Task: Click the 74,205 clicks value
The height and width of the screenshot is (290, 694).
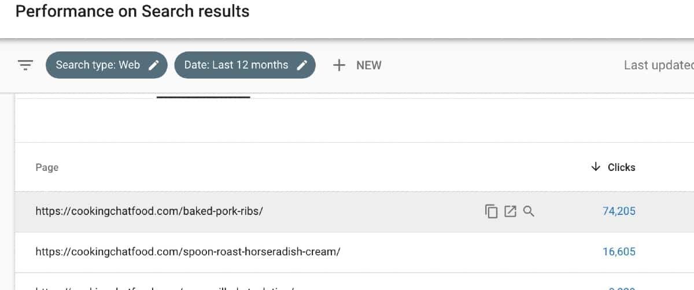Action: (x=619, y=211)
